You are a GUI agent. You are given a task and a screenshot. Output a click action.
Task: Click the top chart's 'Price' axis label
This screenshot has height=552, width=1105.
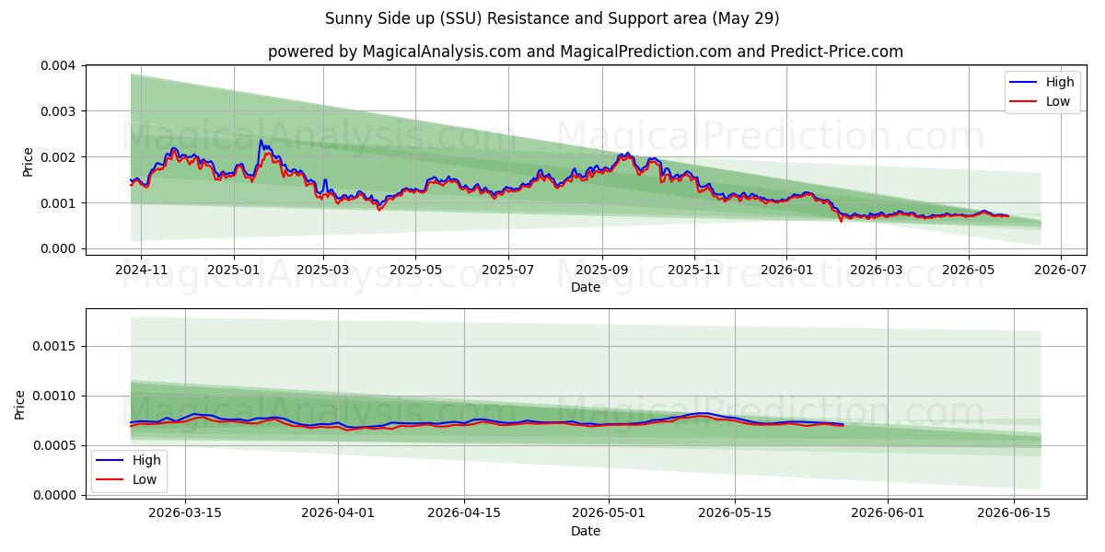[28, 161]
